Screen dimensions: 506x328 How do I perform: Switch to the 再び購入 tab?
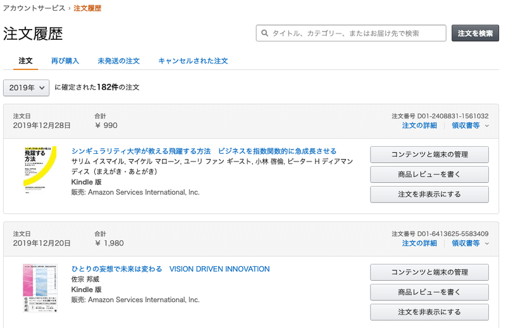click(x=65, y=61)
